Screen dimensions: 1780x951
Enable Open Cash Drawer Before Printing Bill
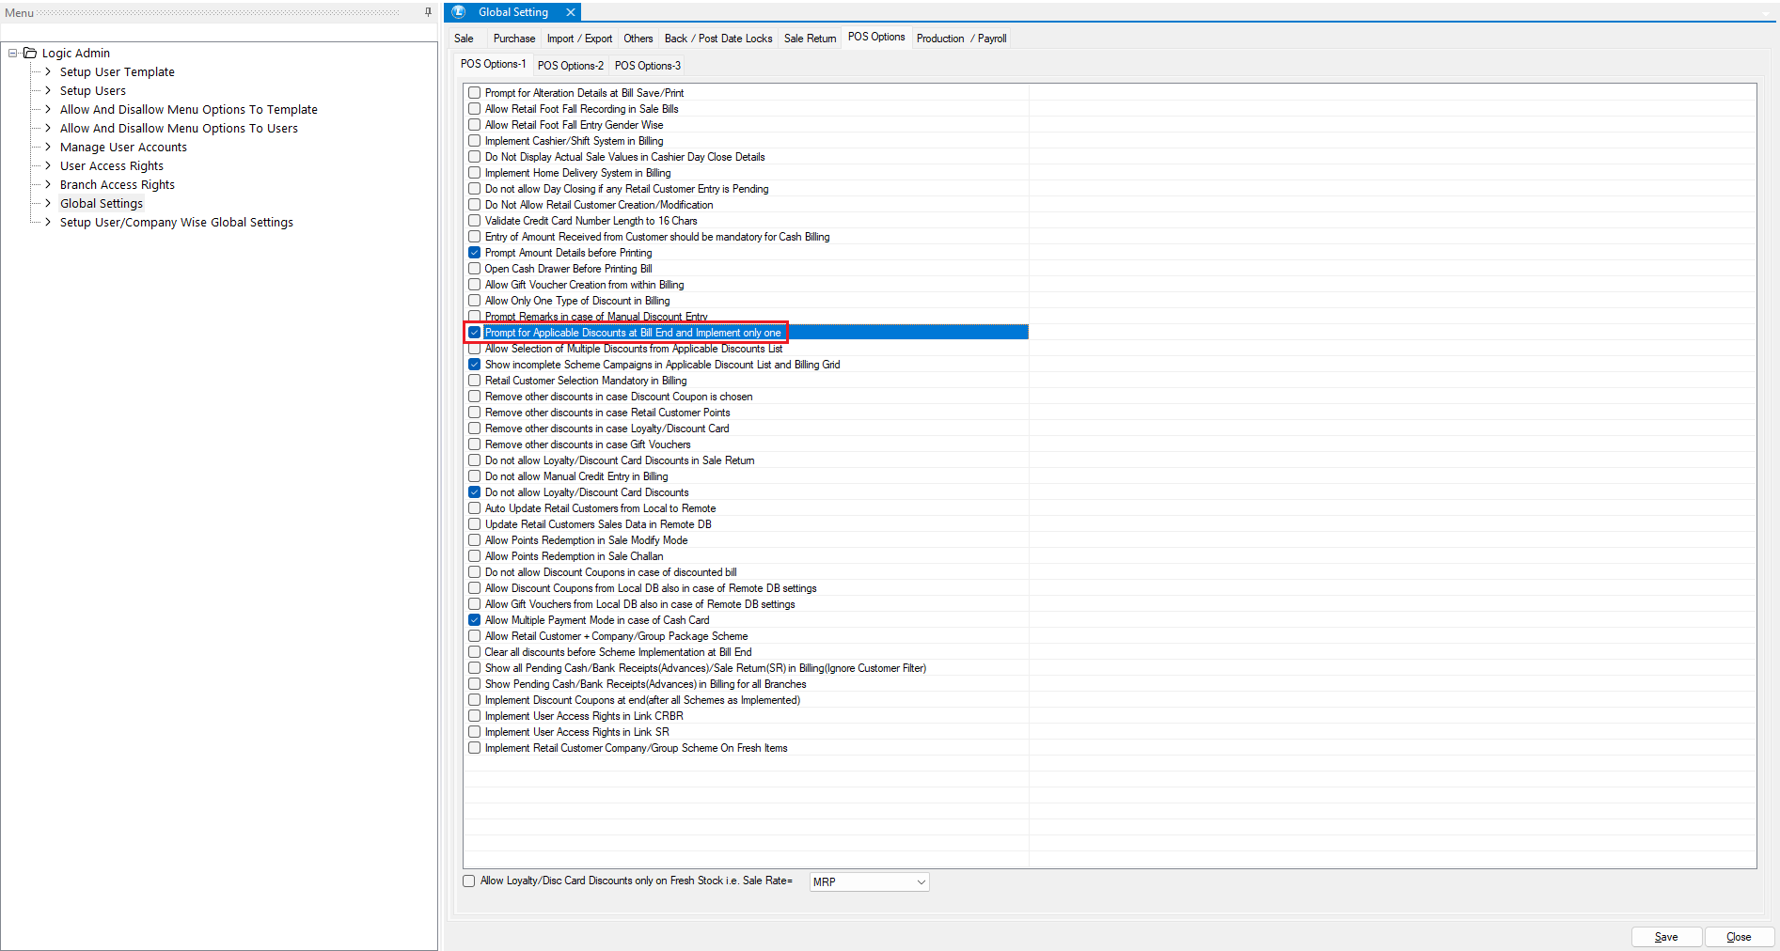[x=475, y=269]
